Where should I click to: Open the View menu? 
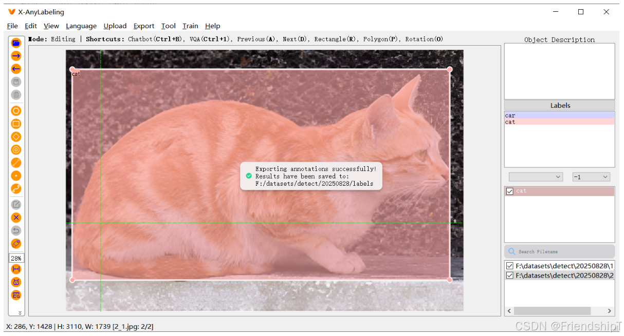pos(51,26)
